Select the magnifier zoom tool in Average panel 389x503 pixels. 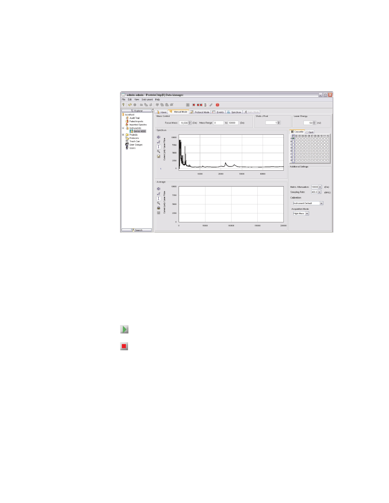(159, 203)
